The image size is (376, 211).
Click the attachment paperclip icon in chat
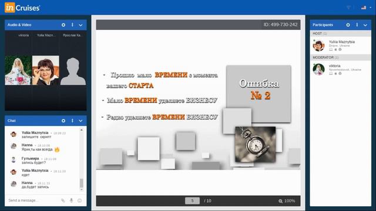point(63,200)
